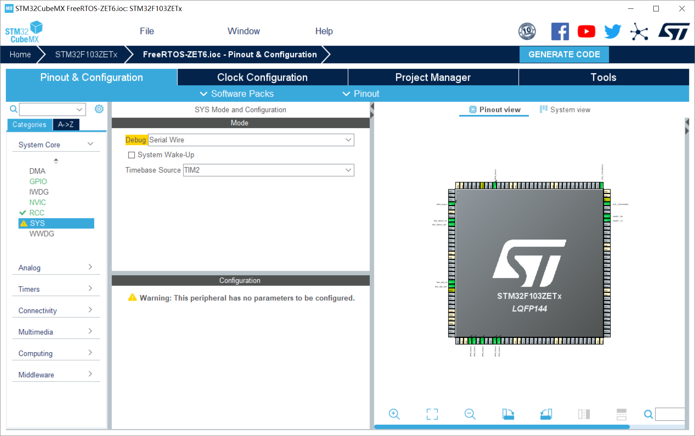This screenshot has width=695, height=436.
Task: Open the 10-year anniversary badge icon
Action: pyautogui.click(x=527, y=31)
